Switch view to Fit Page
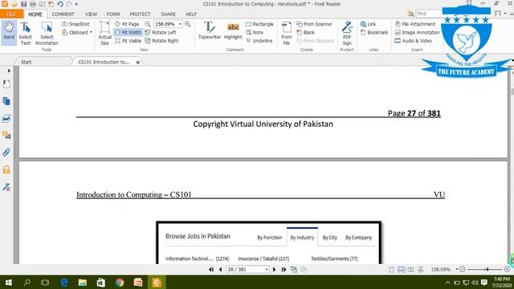 pos(127,24)
